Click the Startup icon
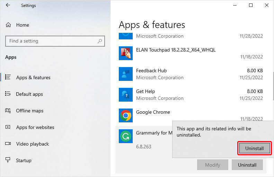The width and height of the screenshot is (274, 177). [8, 160]
